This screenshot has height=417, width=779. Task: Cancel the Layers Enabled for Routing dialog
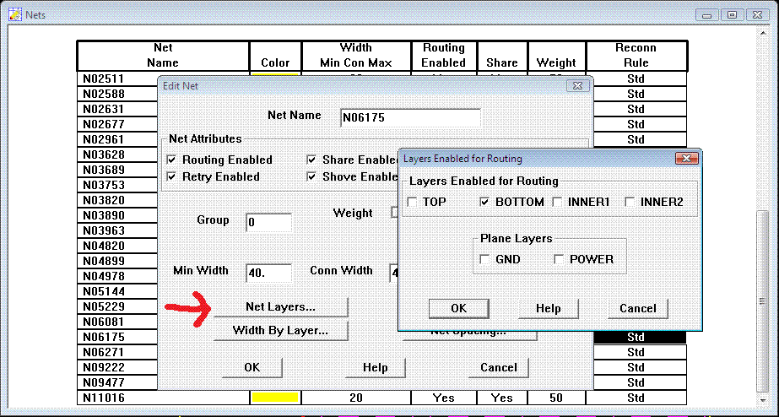(x=637, y=309)
